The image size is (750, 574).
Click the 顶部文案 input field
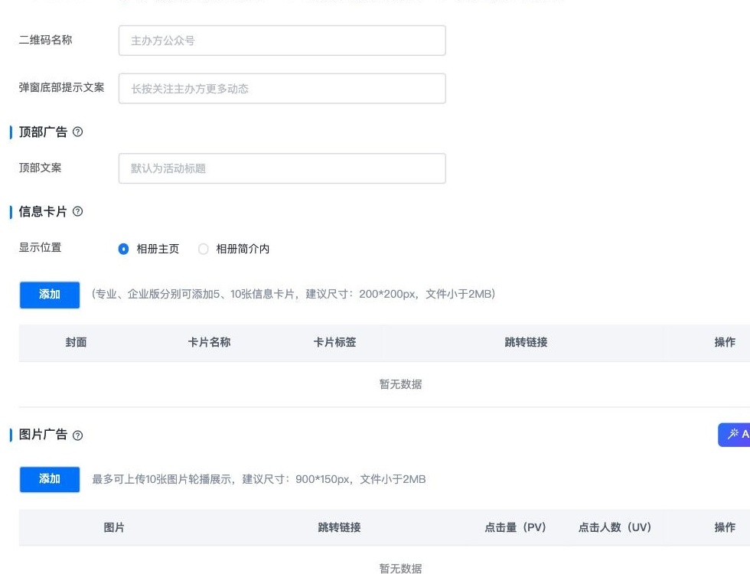click(x=282, y=168)
